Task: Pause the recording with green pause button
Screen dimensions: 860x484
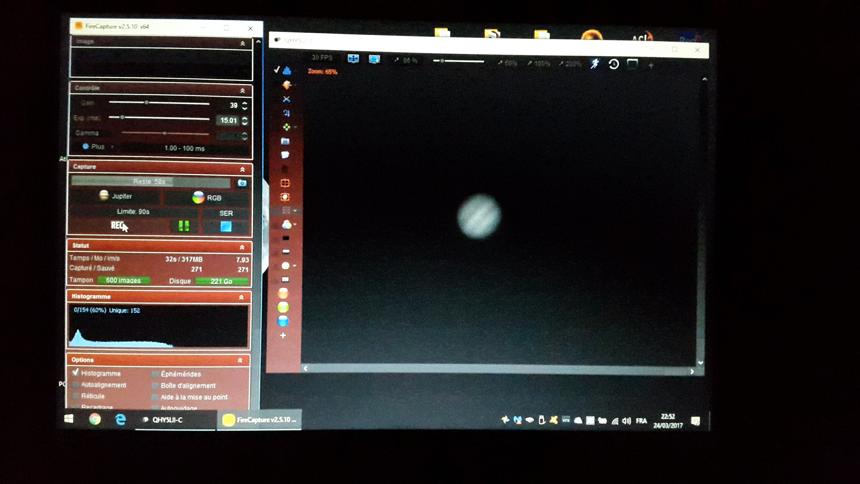Action: coord(184,226)
